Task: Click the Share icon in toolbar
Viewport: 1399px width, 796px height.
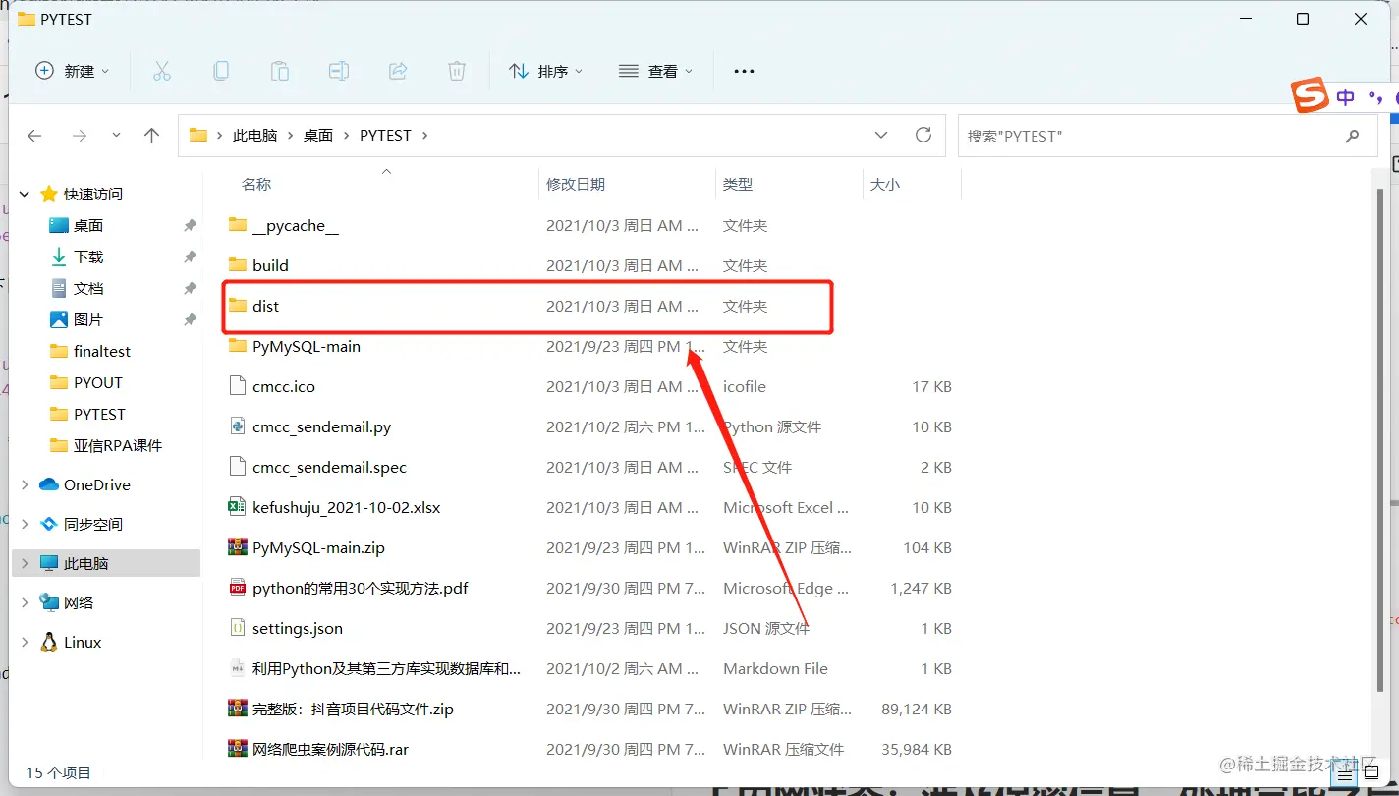Action: pos(398,71)
